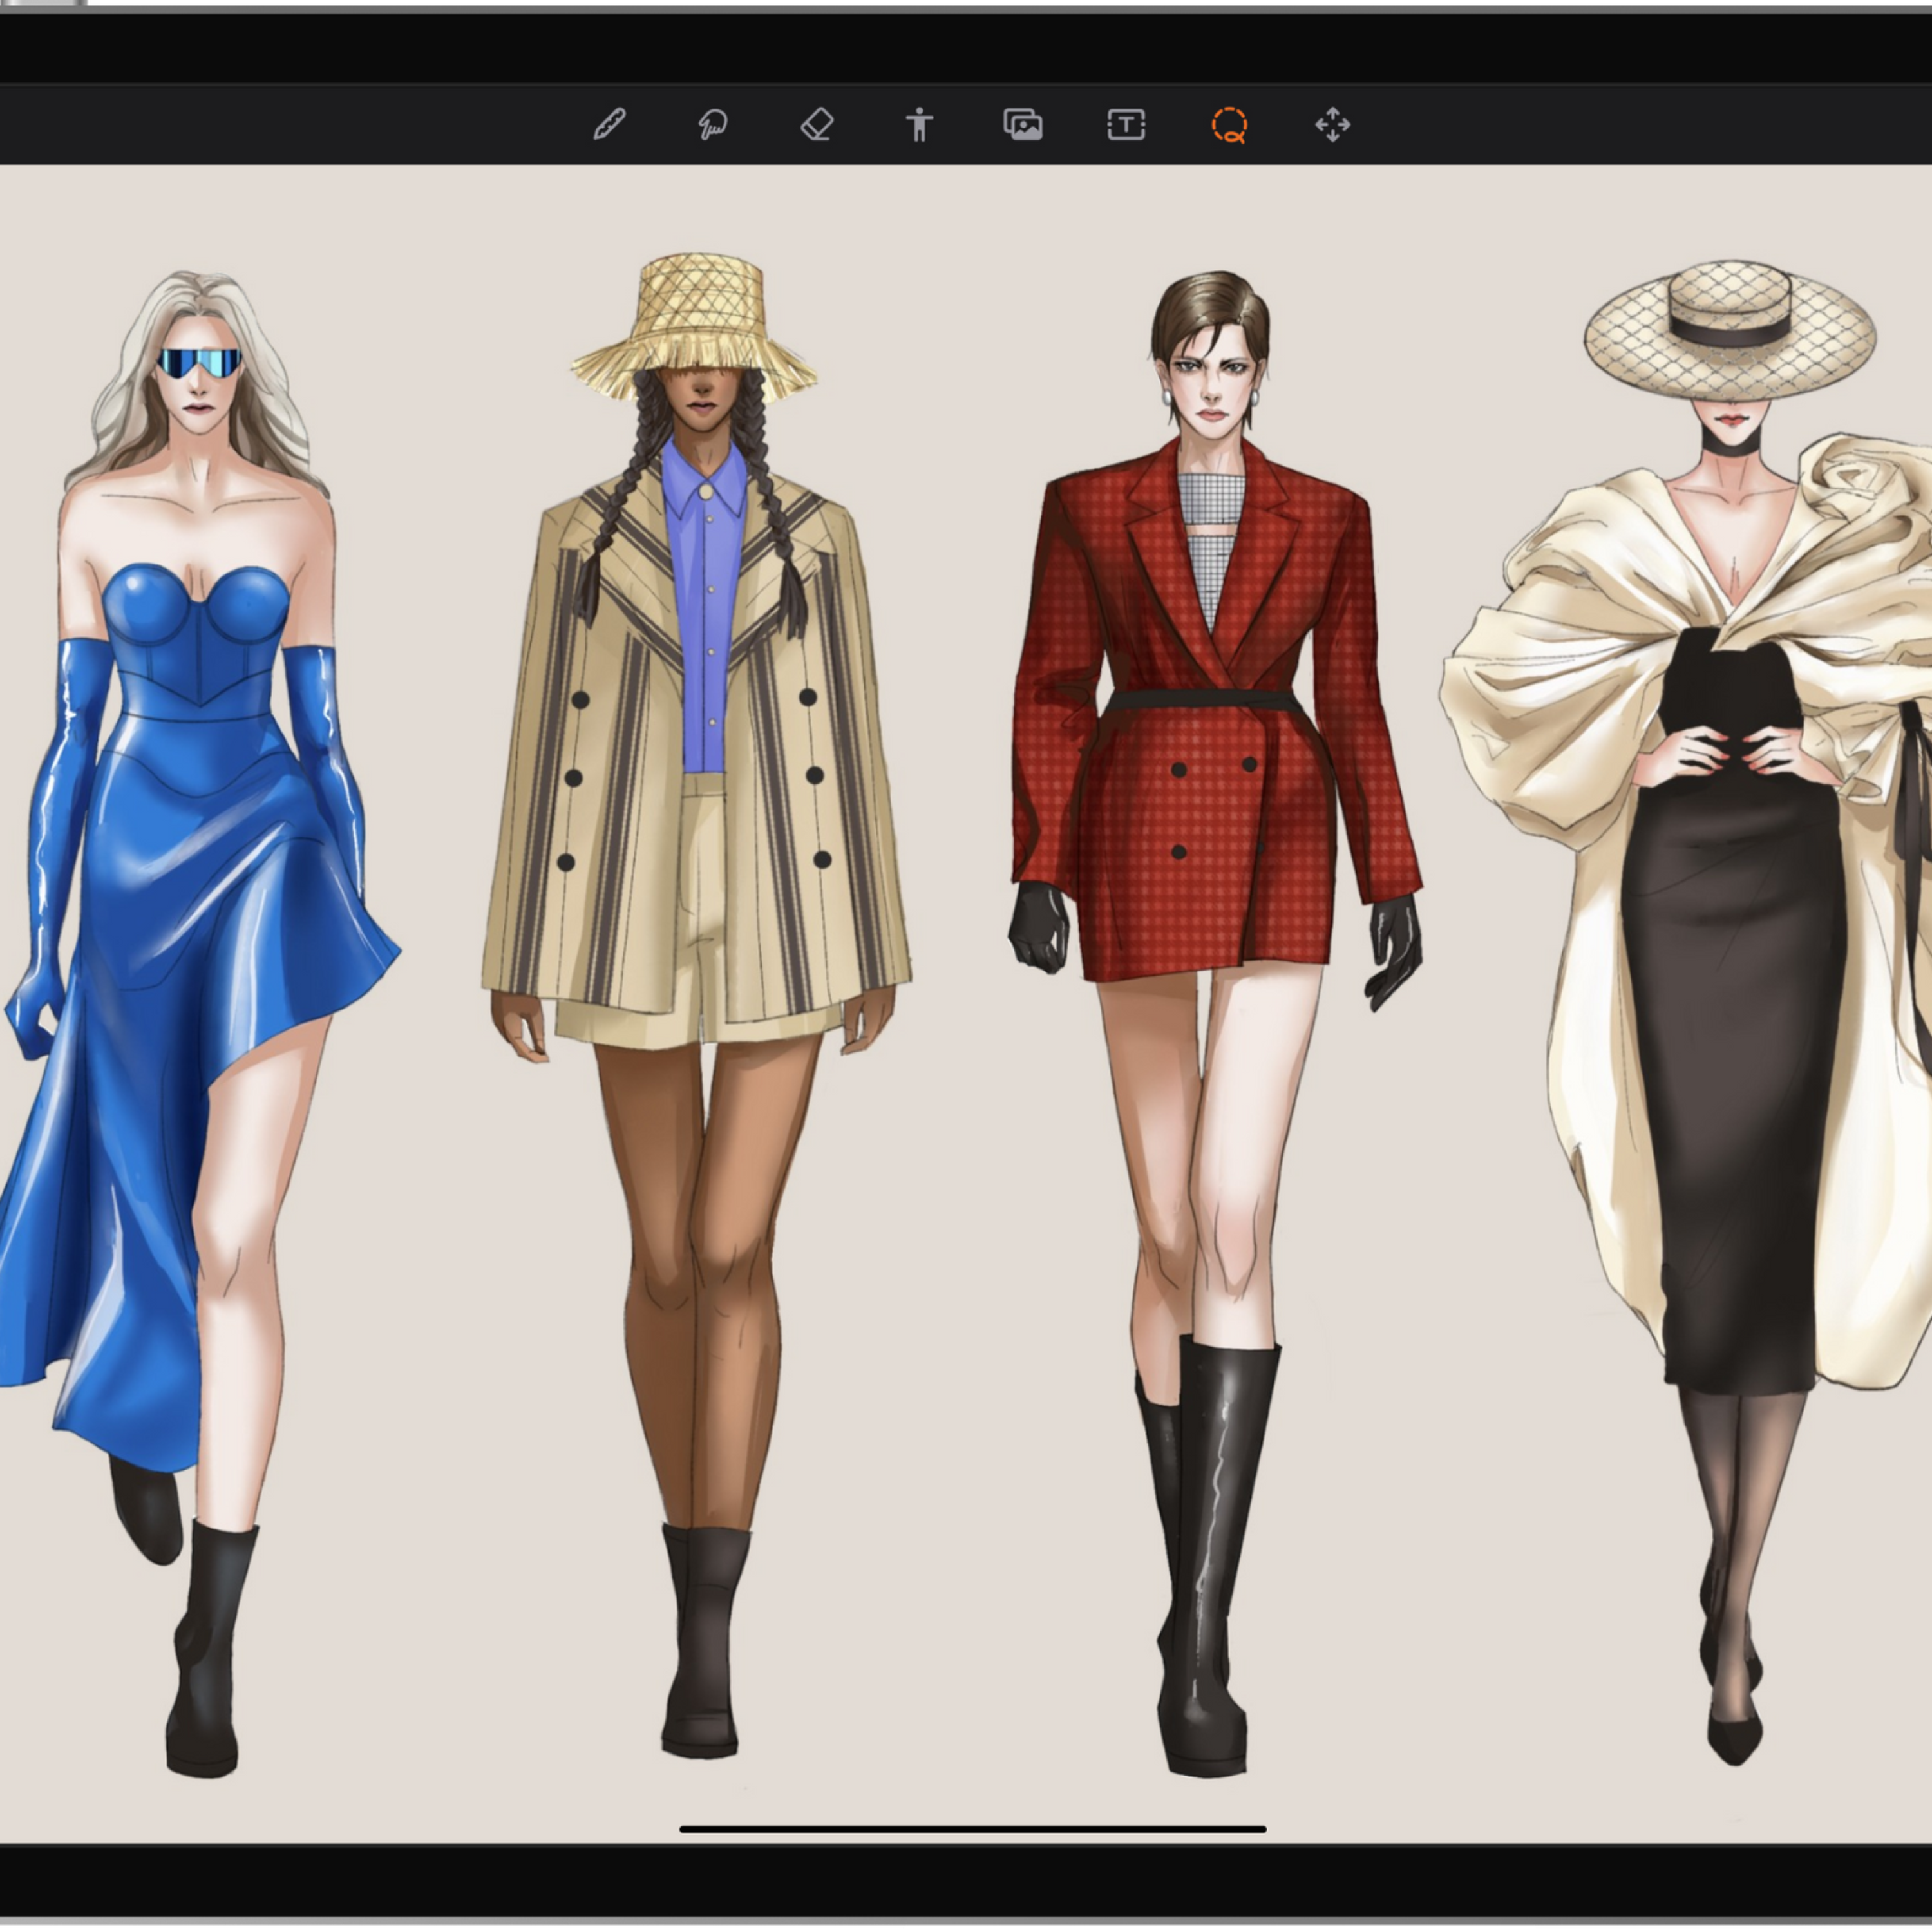
Task: Open the image import tool
Action: click(x=1023, y=125)
